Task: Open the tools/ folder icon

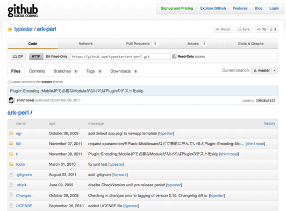Action: pyautogui.click(x=11, y=164)
